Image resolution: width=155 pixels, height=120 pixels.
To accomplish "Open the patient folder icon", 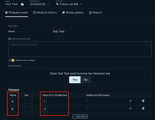I will [22, 4].
